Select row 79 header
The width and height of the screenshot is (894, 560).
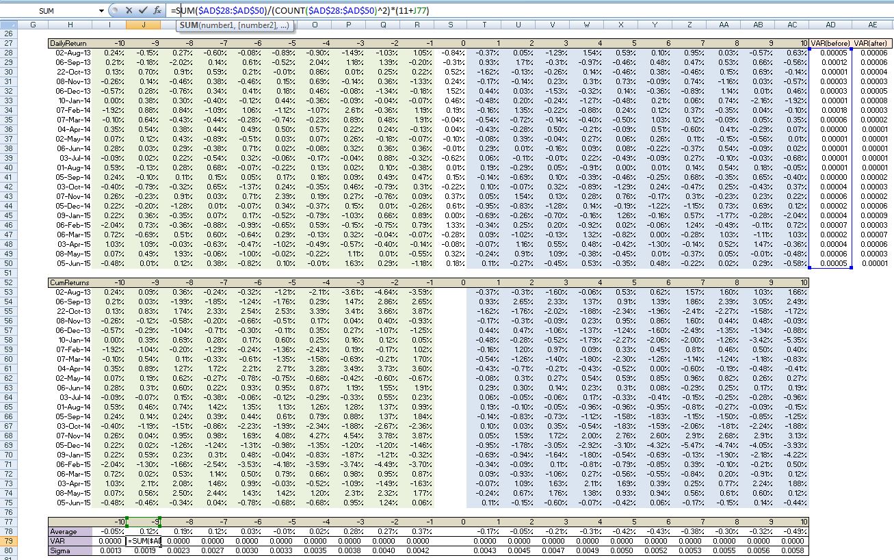9,541
